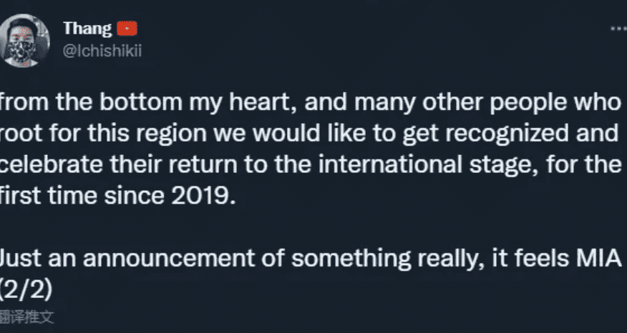Click the word 'announcement' in the tweet
The image size is (627, 333).
point(169,259)
